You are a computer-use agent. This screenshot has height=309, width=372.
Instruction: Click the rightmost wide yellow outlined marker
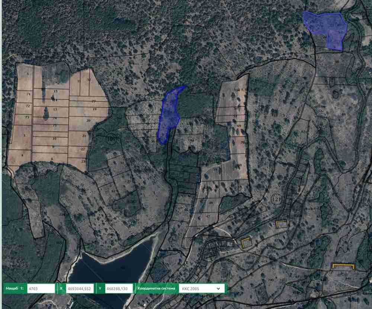pos(343,266)
